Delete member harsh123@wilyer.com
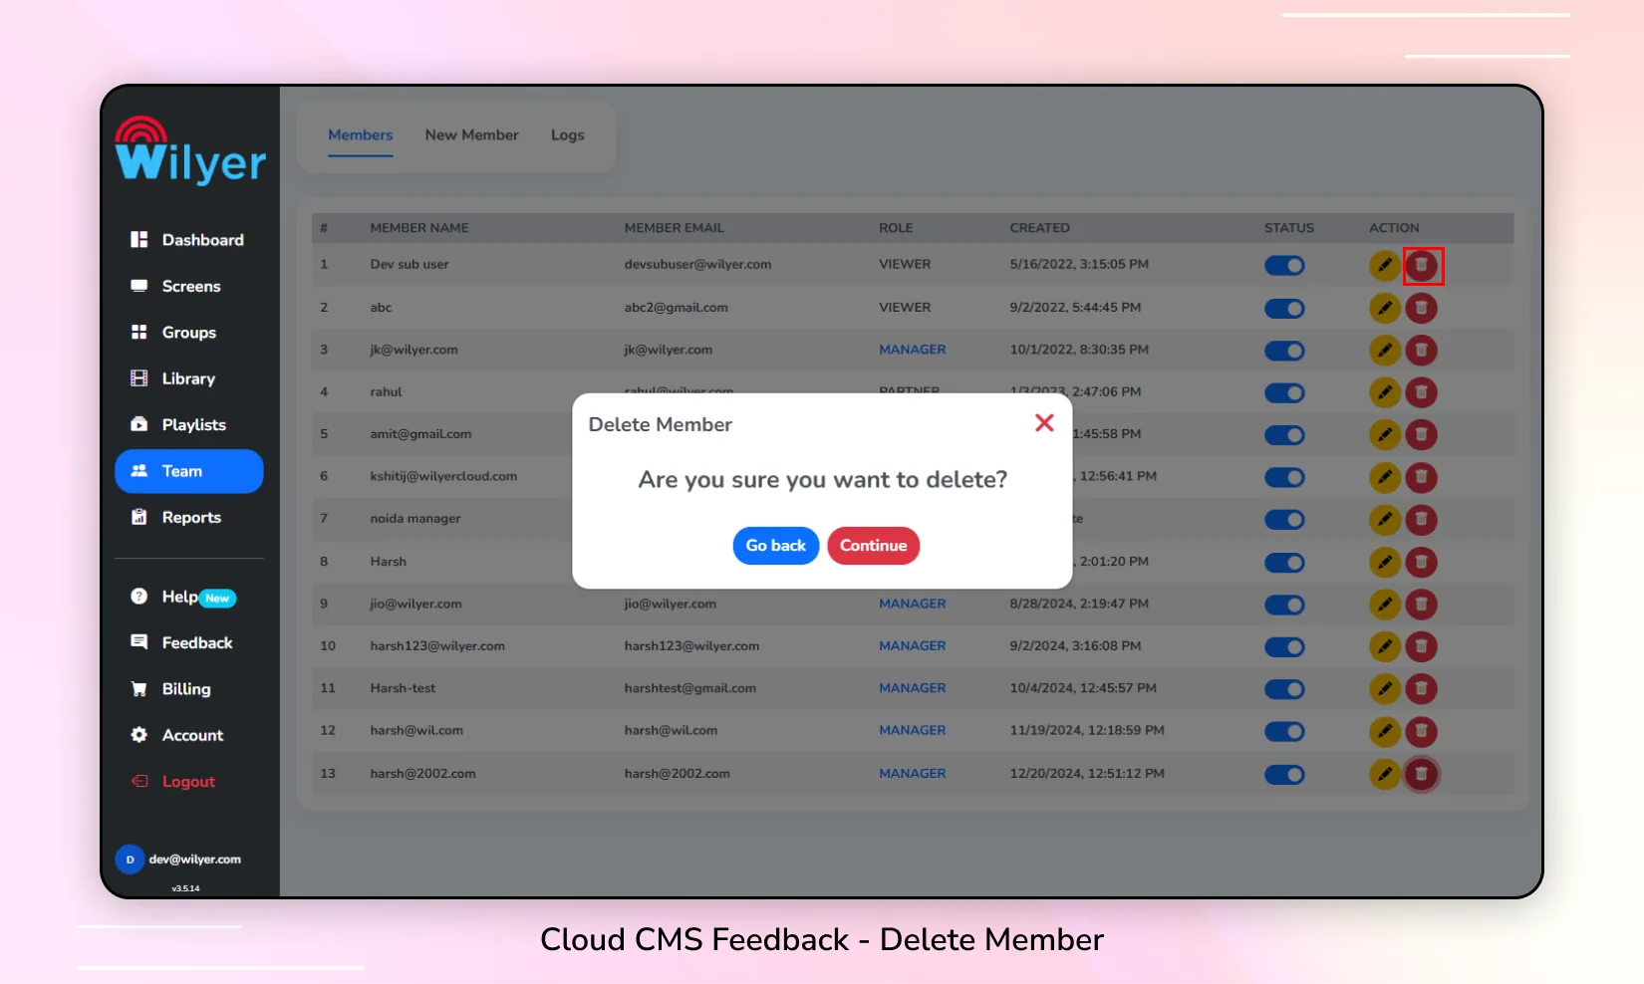 pos(1422,647)
